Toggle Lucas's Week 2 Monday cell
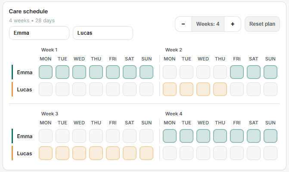The width and height of the screenshot is (289, 172). tap(170, 89)
